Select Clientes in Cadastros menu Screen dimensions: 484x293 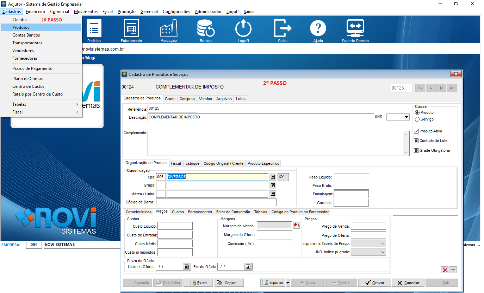tap(41, 20)
